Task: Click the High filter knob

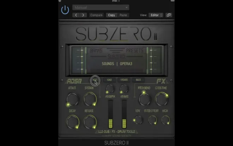Action: [x=166, y=120]
